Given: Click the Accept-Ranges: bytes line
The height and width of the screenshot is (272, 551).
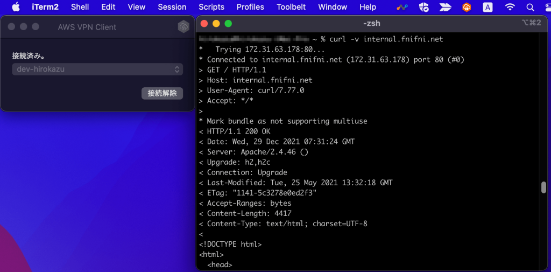Looking at the screenshot, I should coord(245,204).
